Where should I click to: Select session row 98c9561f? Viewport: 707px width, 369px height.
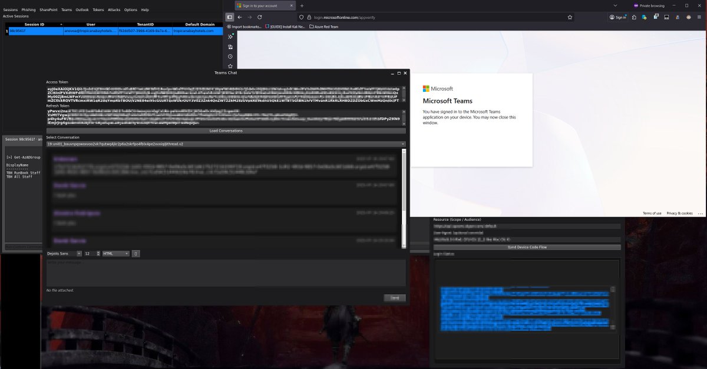tap(113, 31)
